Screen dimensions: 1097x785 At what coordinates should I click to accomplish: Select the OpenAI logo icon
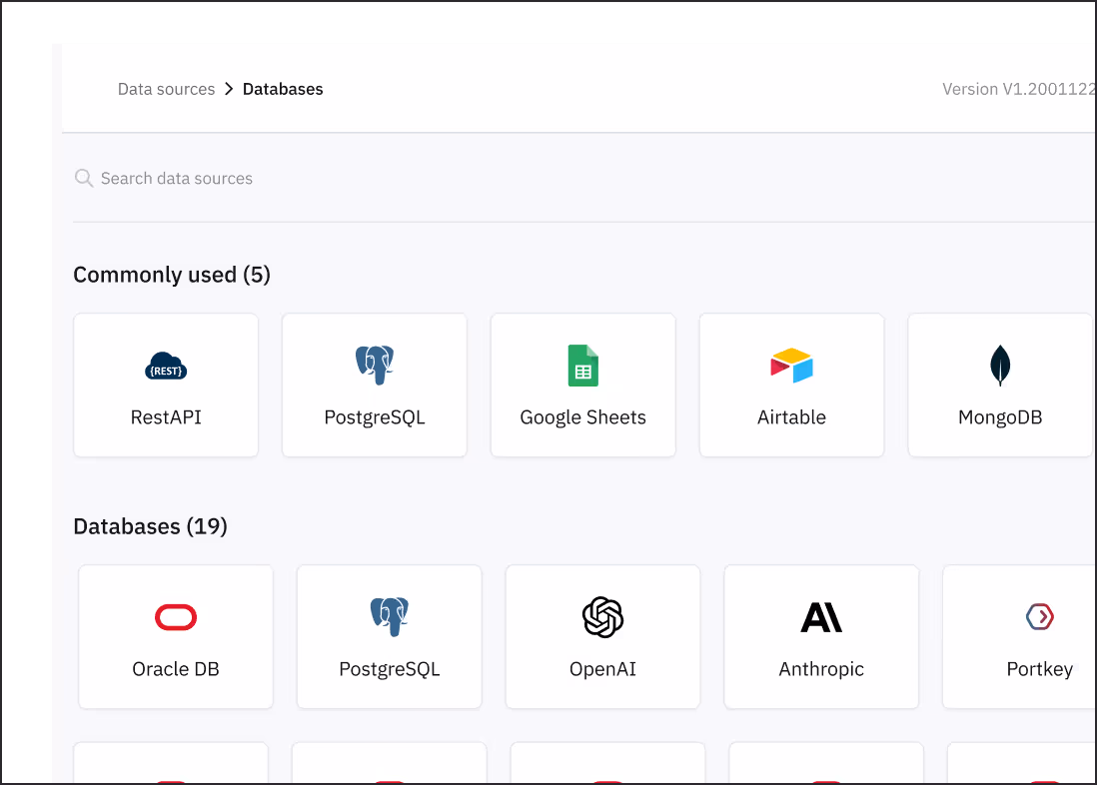[602, 617]
